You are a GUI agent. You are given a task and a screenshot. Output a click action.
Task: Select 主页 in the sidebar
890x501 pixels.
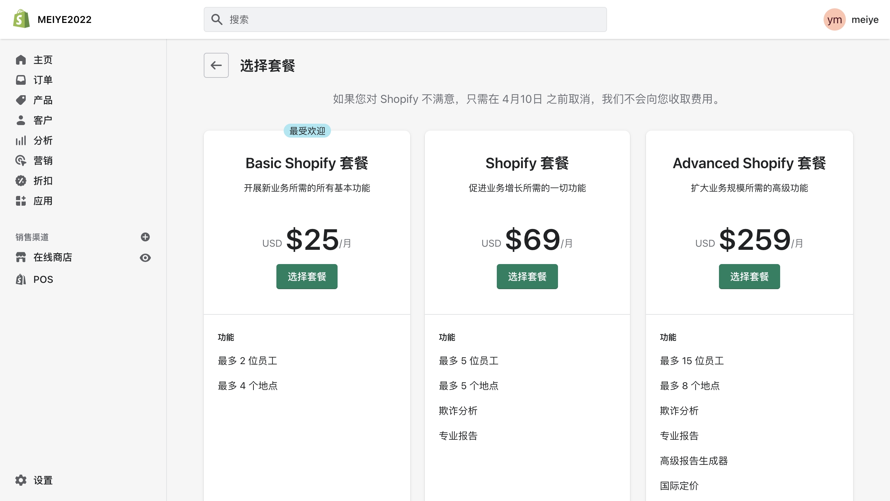click(43, 60)
